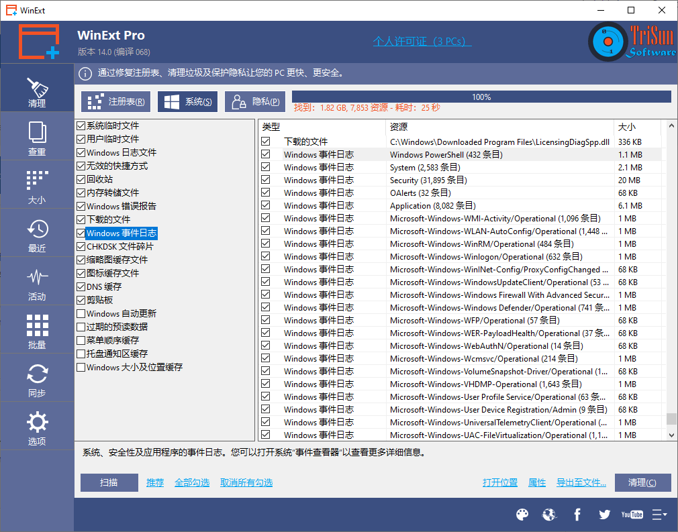Uncheck the Security (31,895 条目) row checkbox
Image resolution: width=678 pixels, height=532 pixels.
point(265,180)
